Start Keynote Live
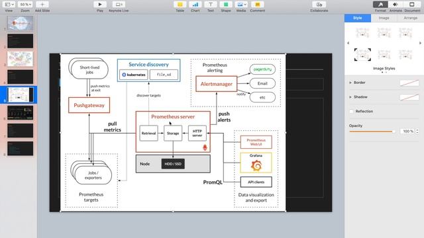 [119, 5]
